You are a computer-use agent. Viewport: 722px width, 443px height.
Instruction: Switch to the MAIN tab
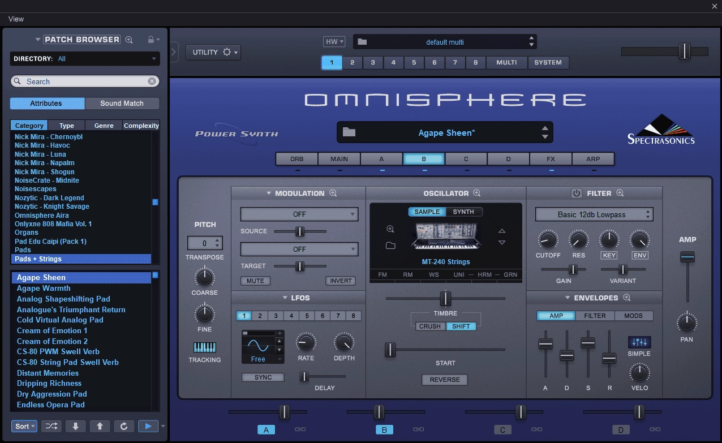(339, 159)
